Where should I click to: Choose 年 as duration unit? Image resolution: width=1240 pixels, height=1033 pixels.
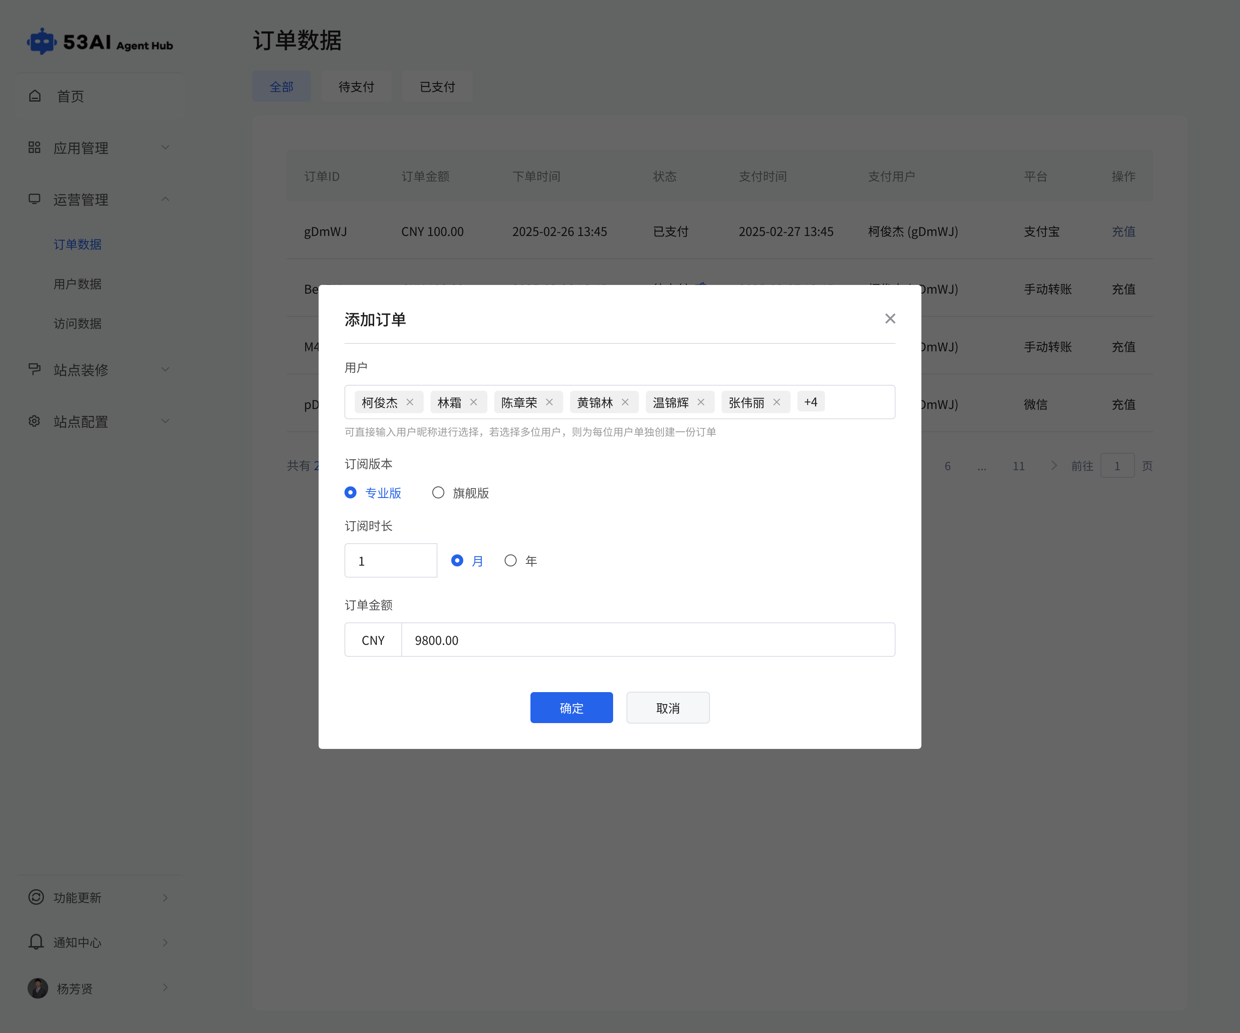(521, 560)
